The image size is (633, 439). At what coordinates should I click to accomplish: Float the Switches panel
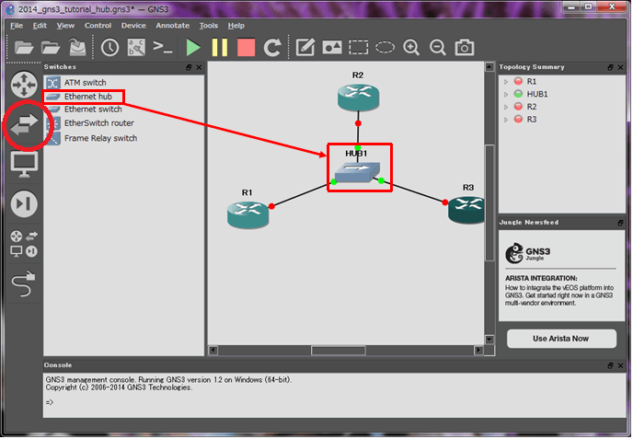(189, 67)
